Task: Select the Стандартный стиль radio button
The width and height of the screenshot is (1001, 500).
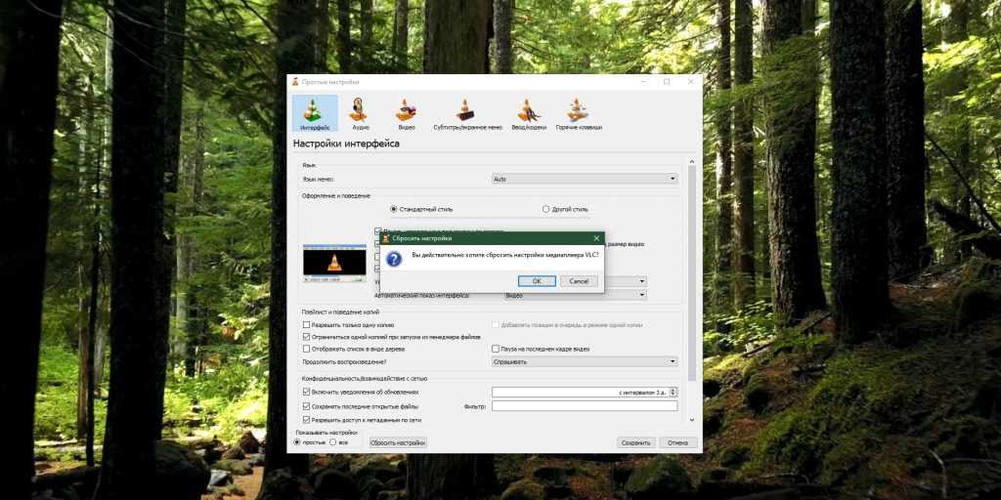Action: (x=394, y=209)
